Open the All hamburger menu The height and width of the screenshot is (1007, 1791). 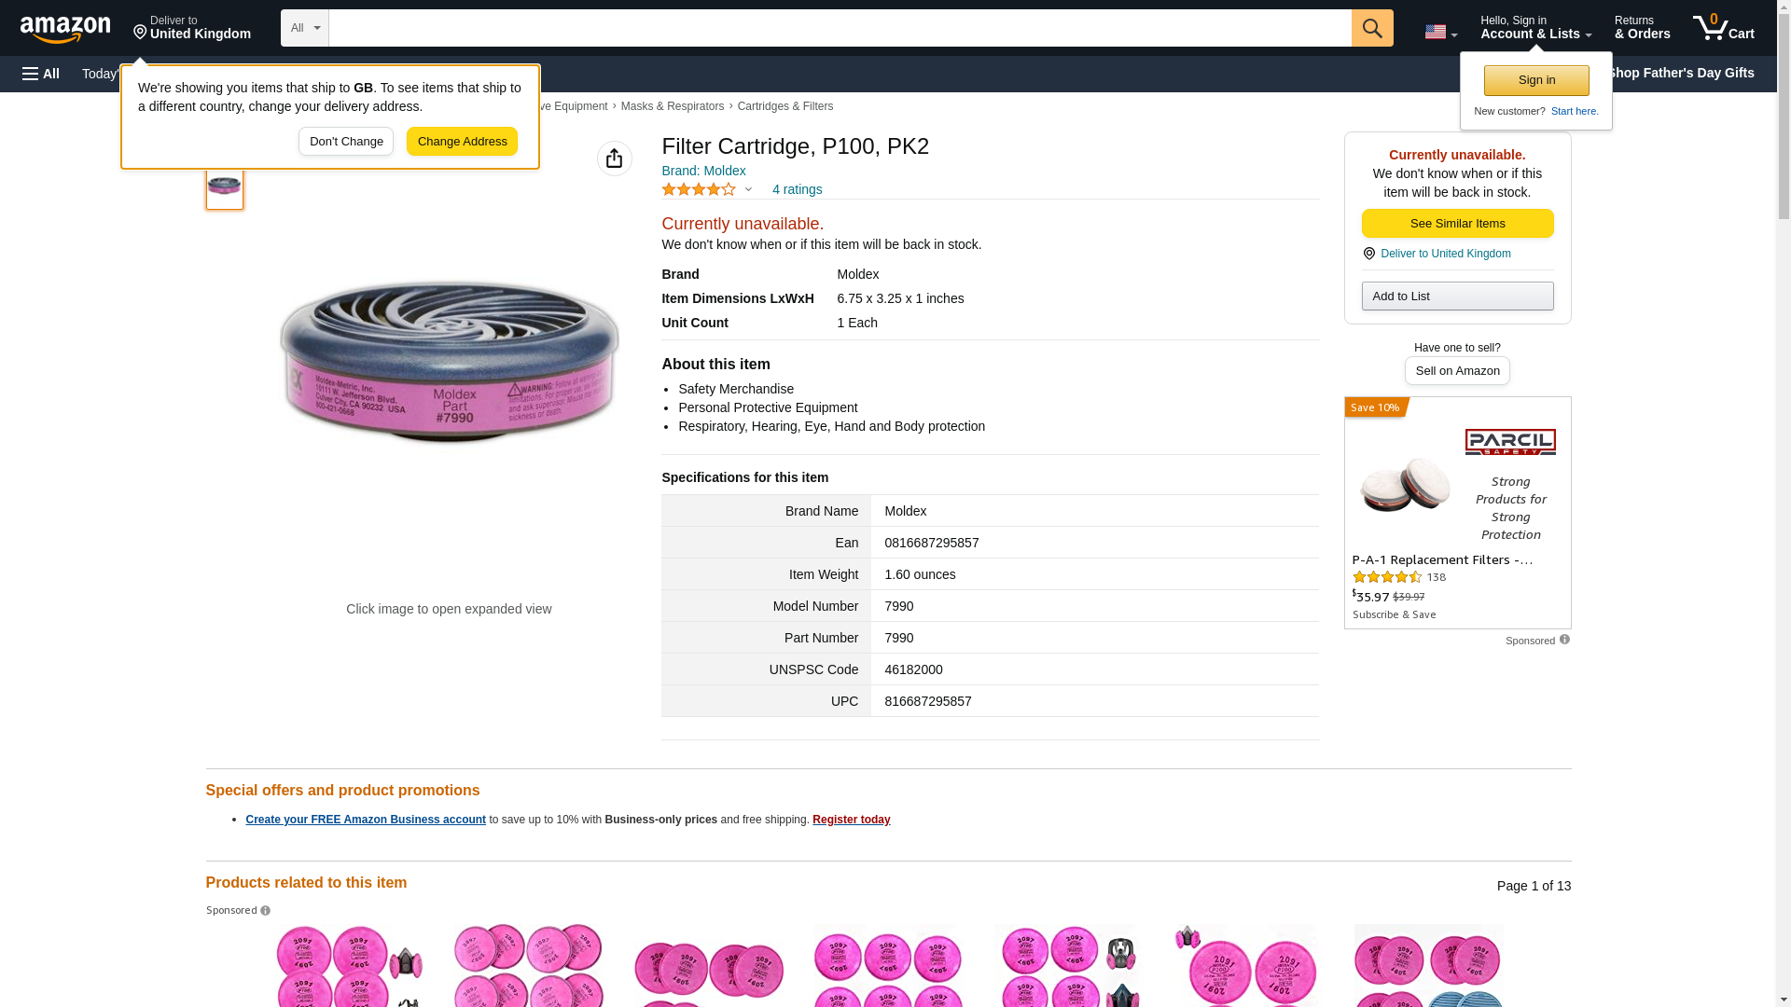click(x=41, y=74)
